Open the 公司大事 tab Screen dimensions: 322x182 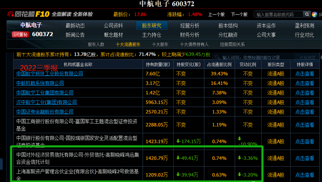[x=266, y=35]
